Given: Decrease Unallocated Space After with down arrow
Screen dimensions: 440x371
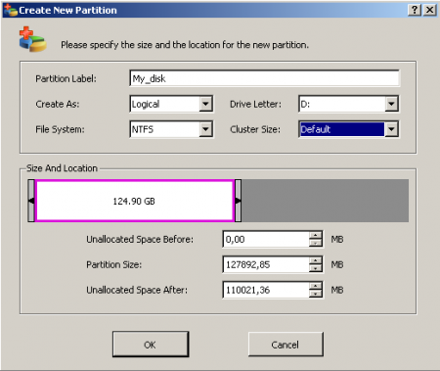Looking at the screenshot, I should point(315,294).
